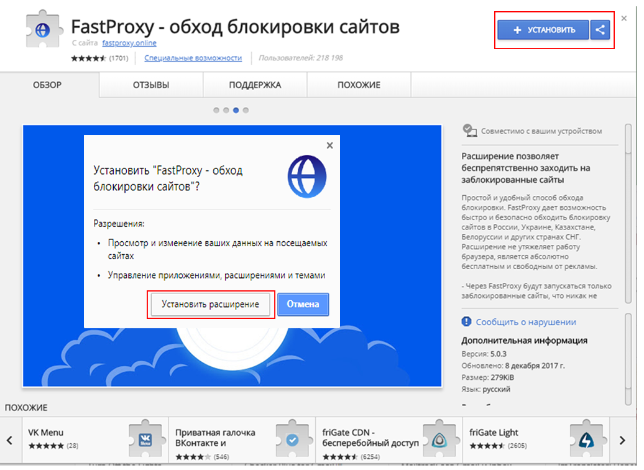Click the star rating with 1701 reviews

click(99, 58)
